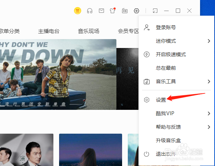The image size is (215, 166).
Task: Click lightning icon beside 开启极速模式
Action: click(x=147, y=54)
